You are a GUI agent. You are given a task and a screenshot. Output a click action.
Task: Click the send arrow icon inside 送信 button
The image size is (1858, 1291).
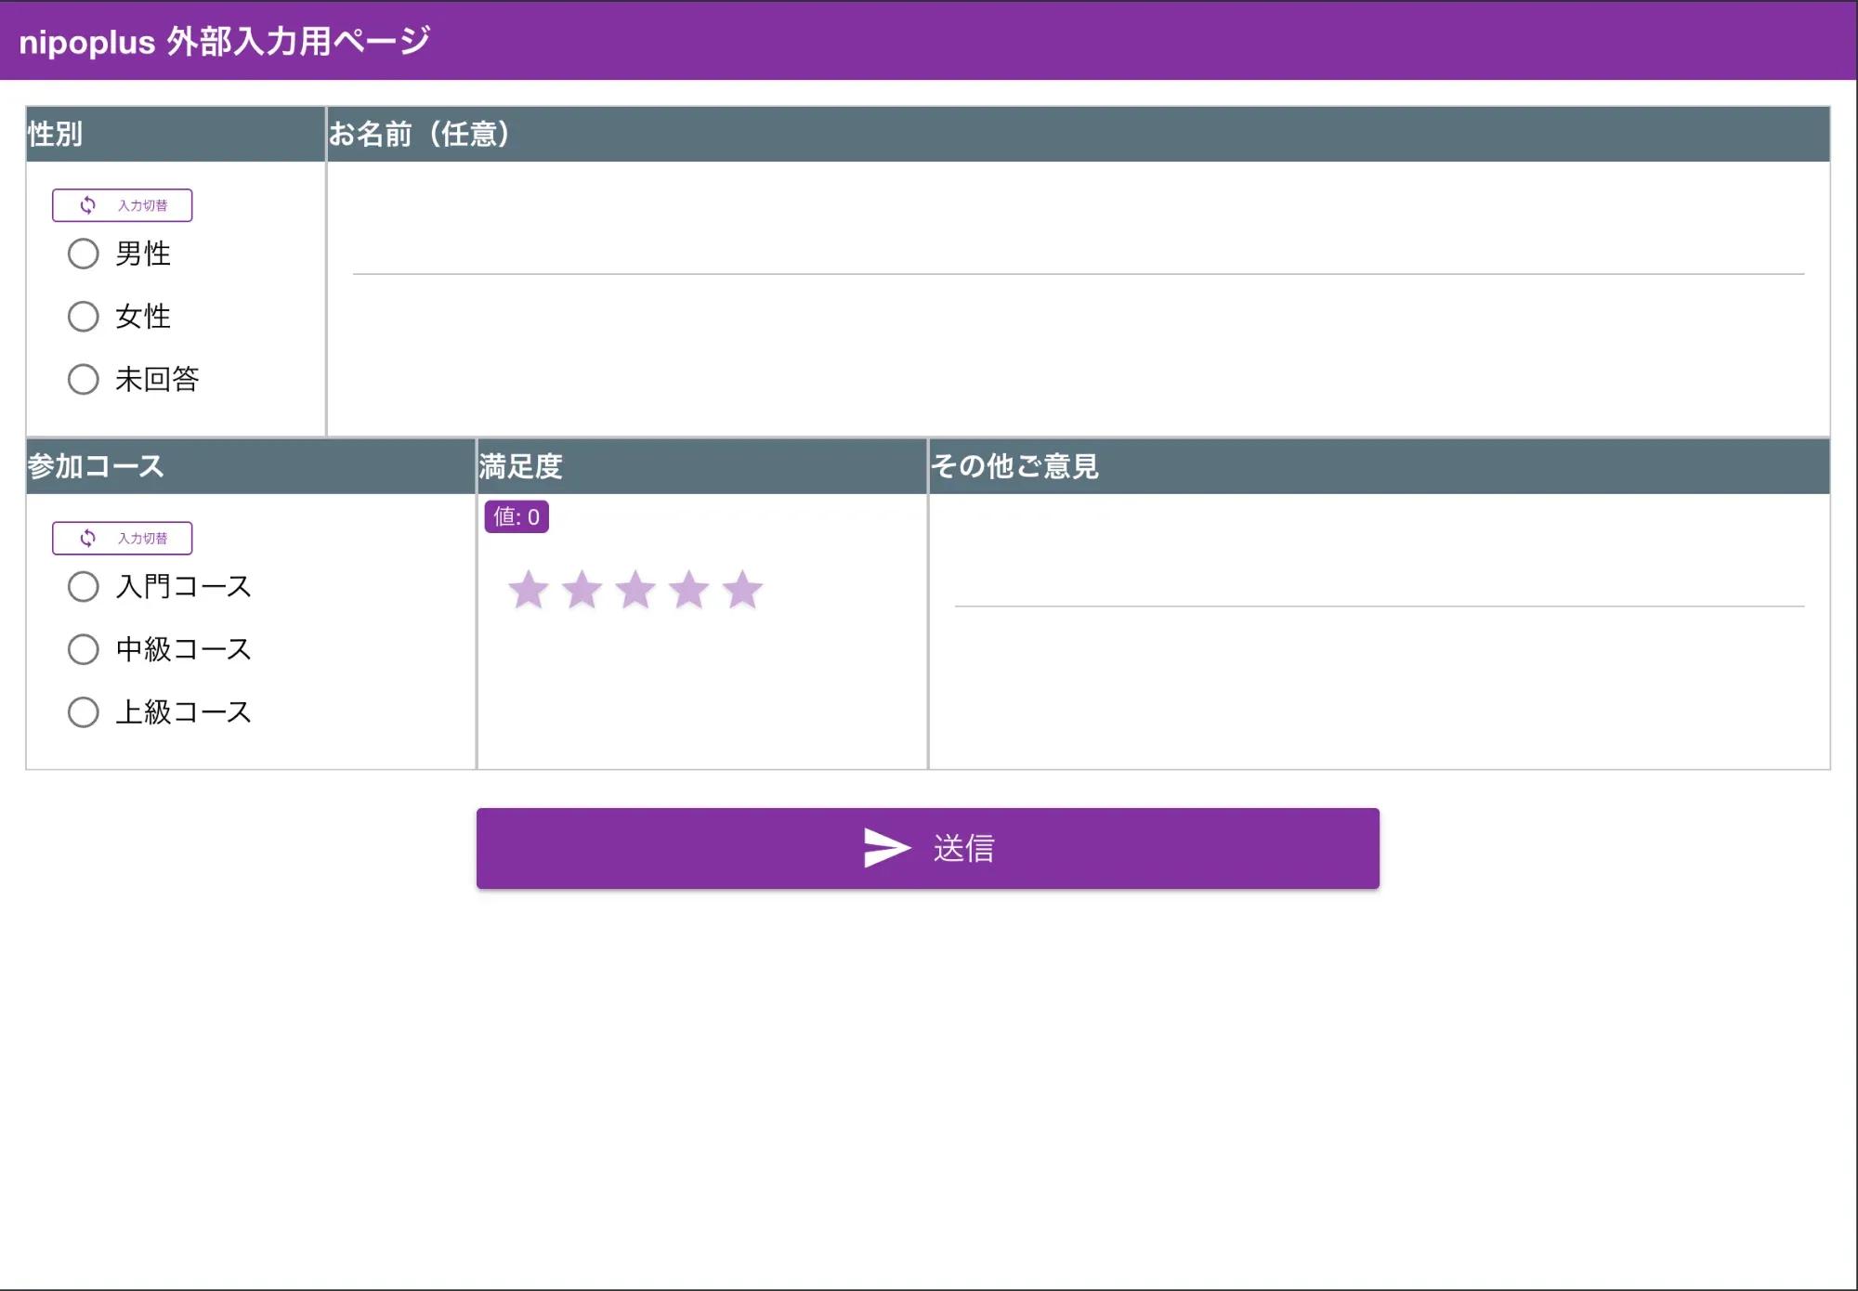click(x=885, y=847)
